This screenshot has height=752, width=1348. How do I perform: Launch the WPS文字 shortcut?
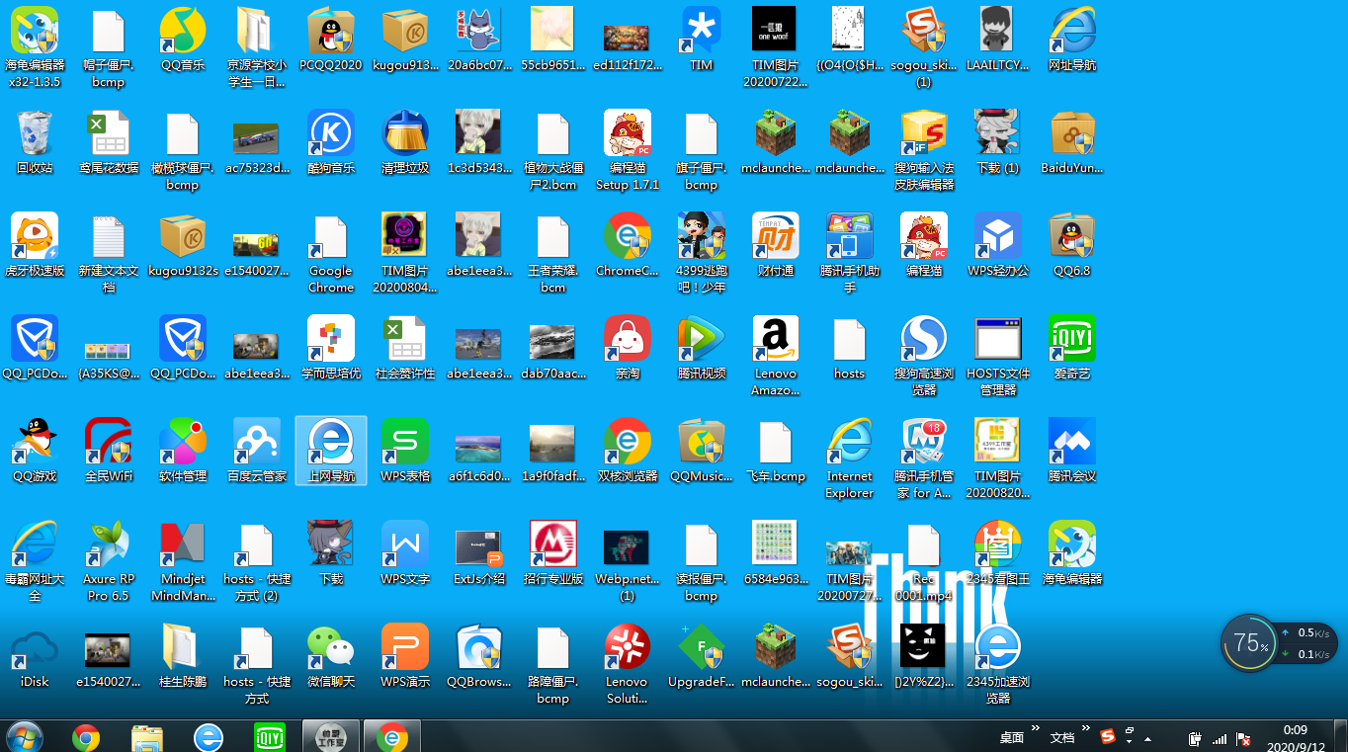point(405,553)
